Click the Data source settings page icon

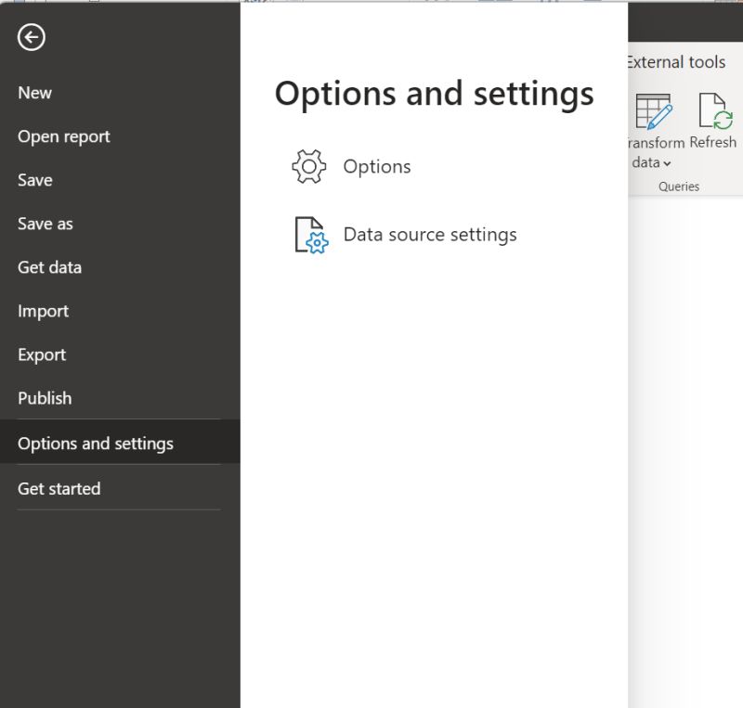(310, 234)
